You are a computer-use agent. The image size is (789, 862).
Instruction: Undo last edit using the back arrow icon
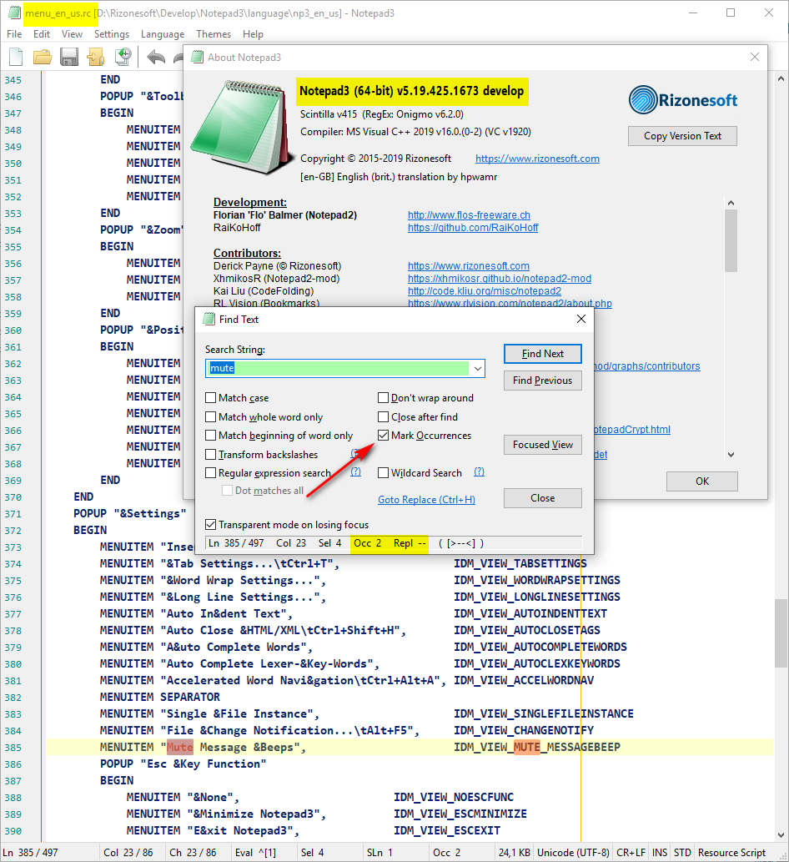point(157,57)
